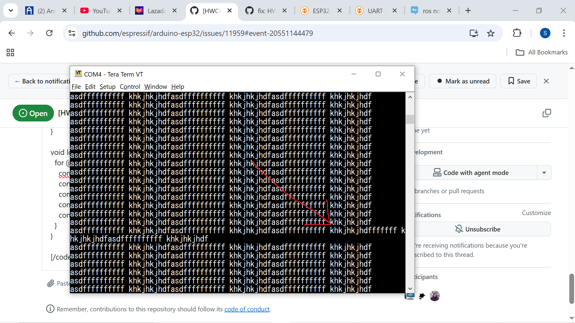Open Tera Term Setup menu
This screenshot has width=575, height=323.
tap(108, 87)
